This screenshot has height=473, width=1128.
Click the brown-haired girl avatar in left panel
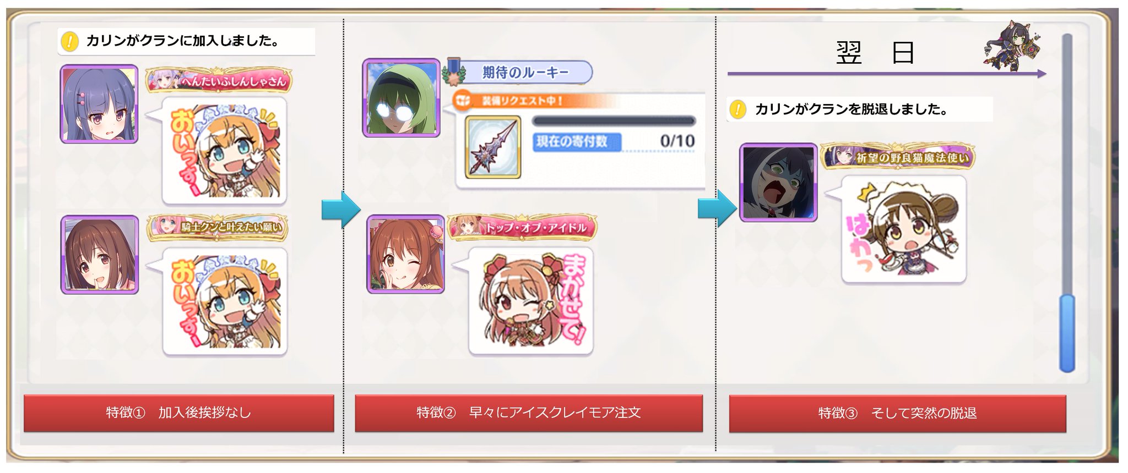[100, 255]
